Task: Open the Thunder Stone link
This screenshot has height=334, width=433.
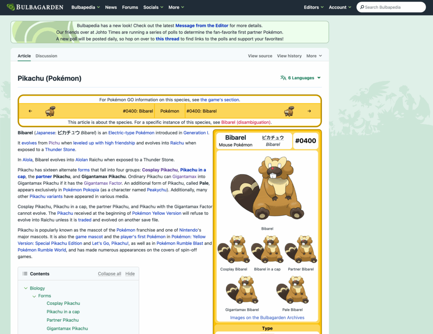Action: coord(60,149)
